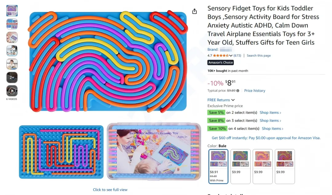This screenshot has height=195, width=332.
Task: Click the 673 ratings count link
Action: [237, 56]
